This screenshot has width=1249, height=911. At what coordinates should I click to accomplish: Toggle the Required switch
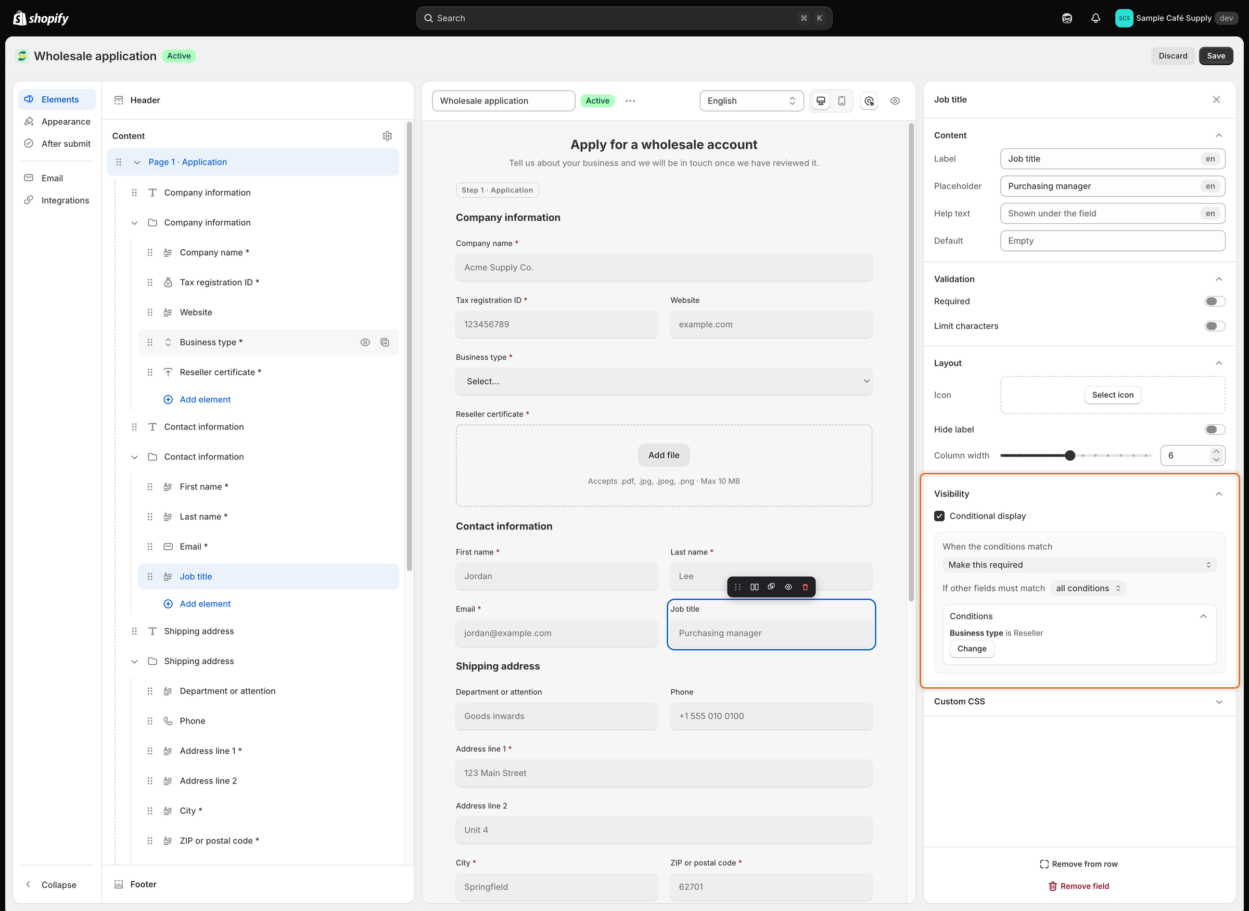1215,301
